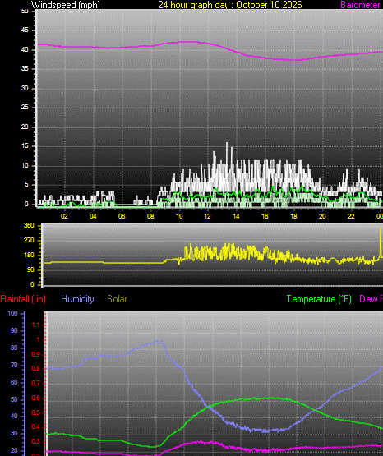
Task: Click the green "Temperature (°F)" legend label
Action: 319,299
